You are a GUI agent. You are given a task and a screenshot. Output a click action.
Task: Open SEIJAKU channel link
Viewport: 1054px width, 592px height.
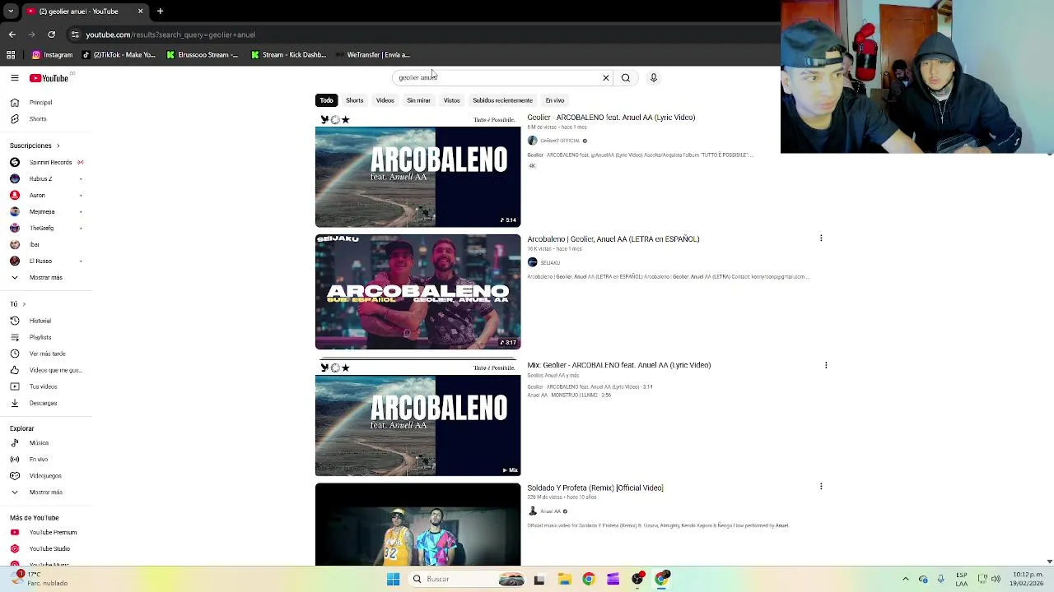tap(550, 262)
